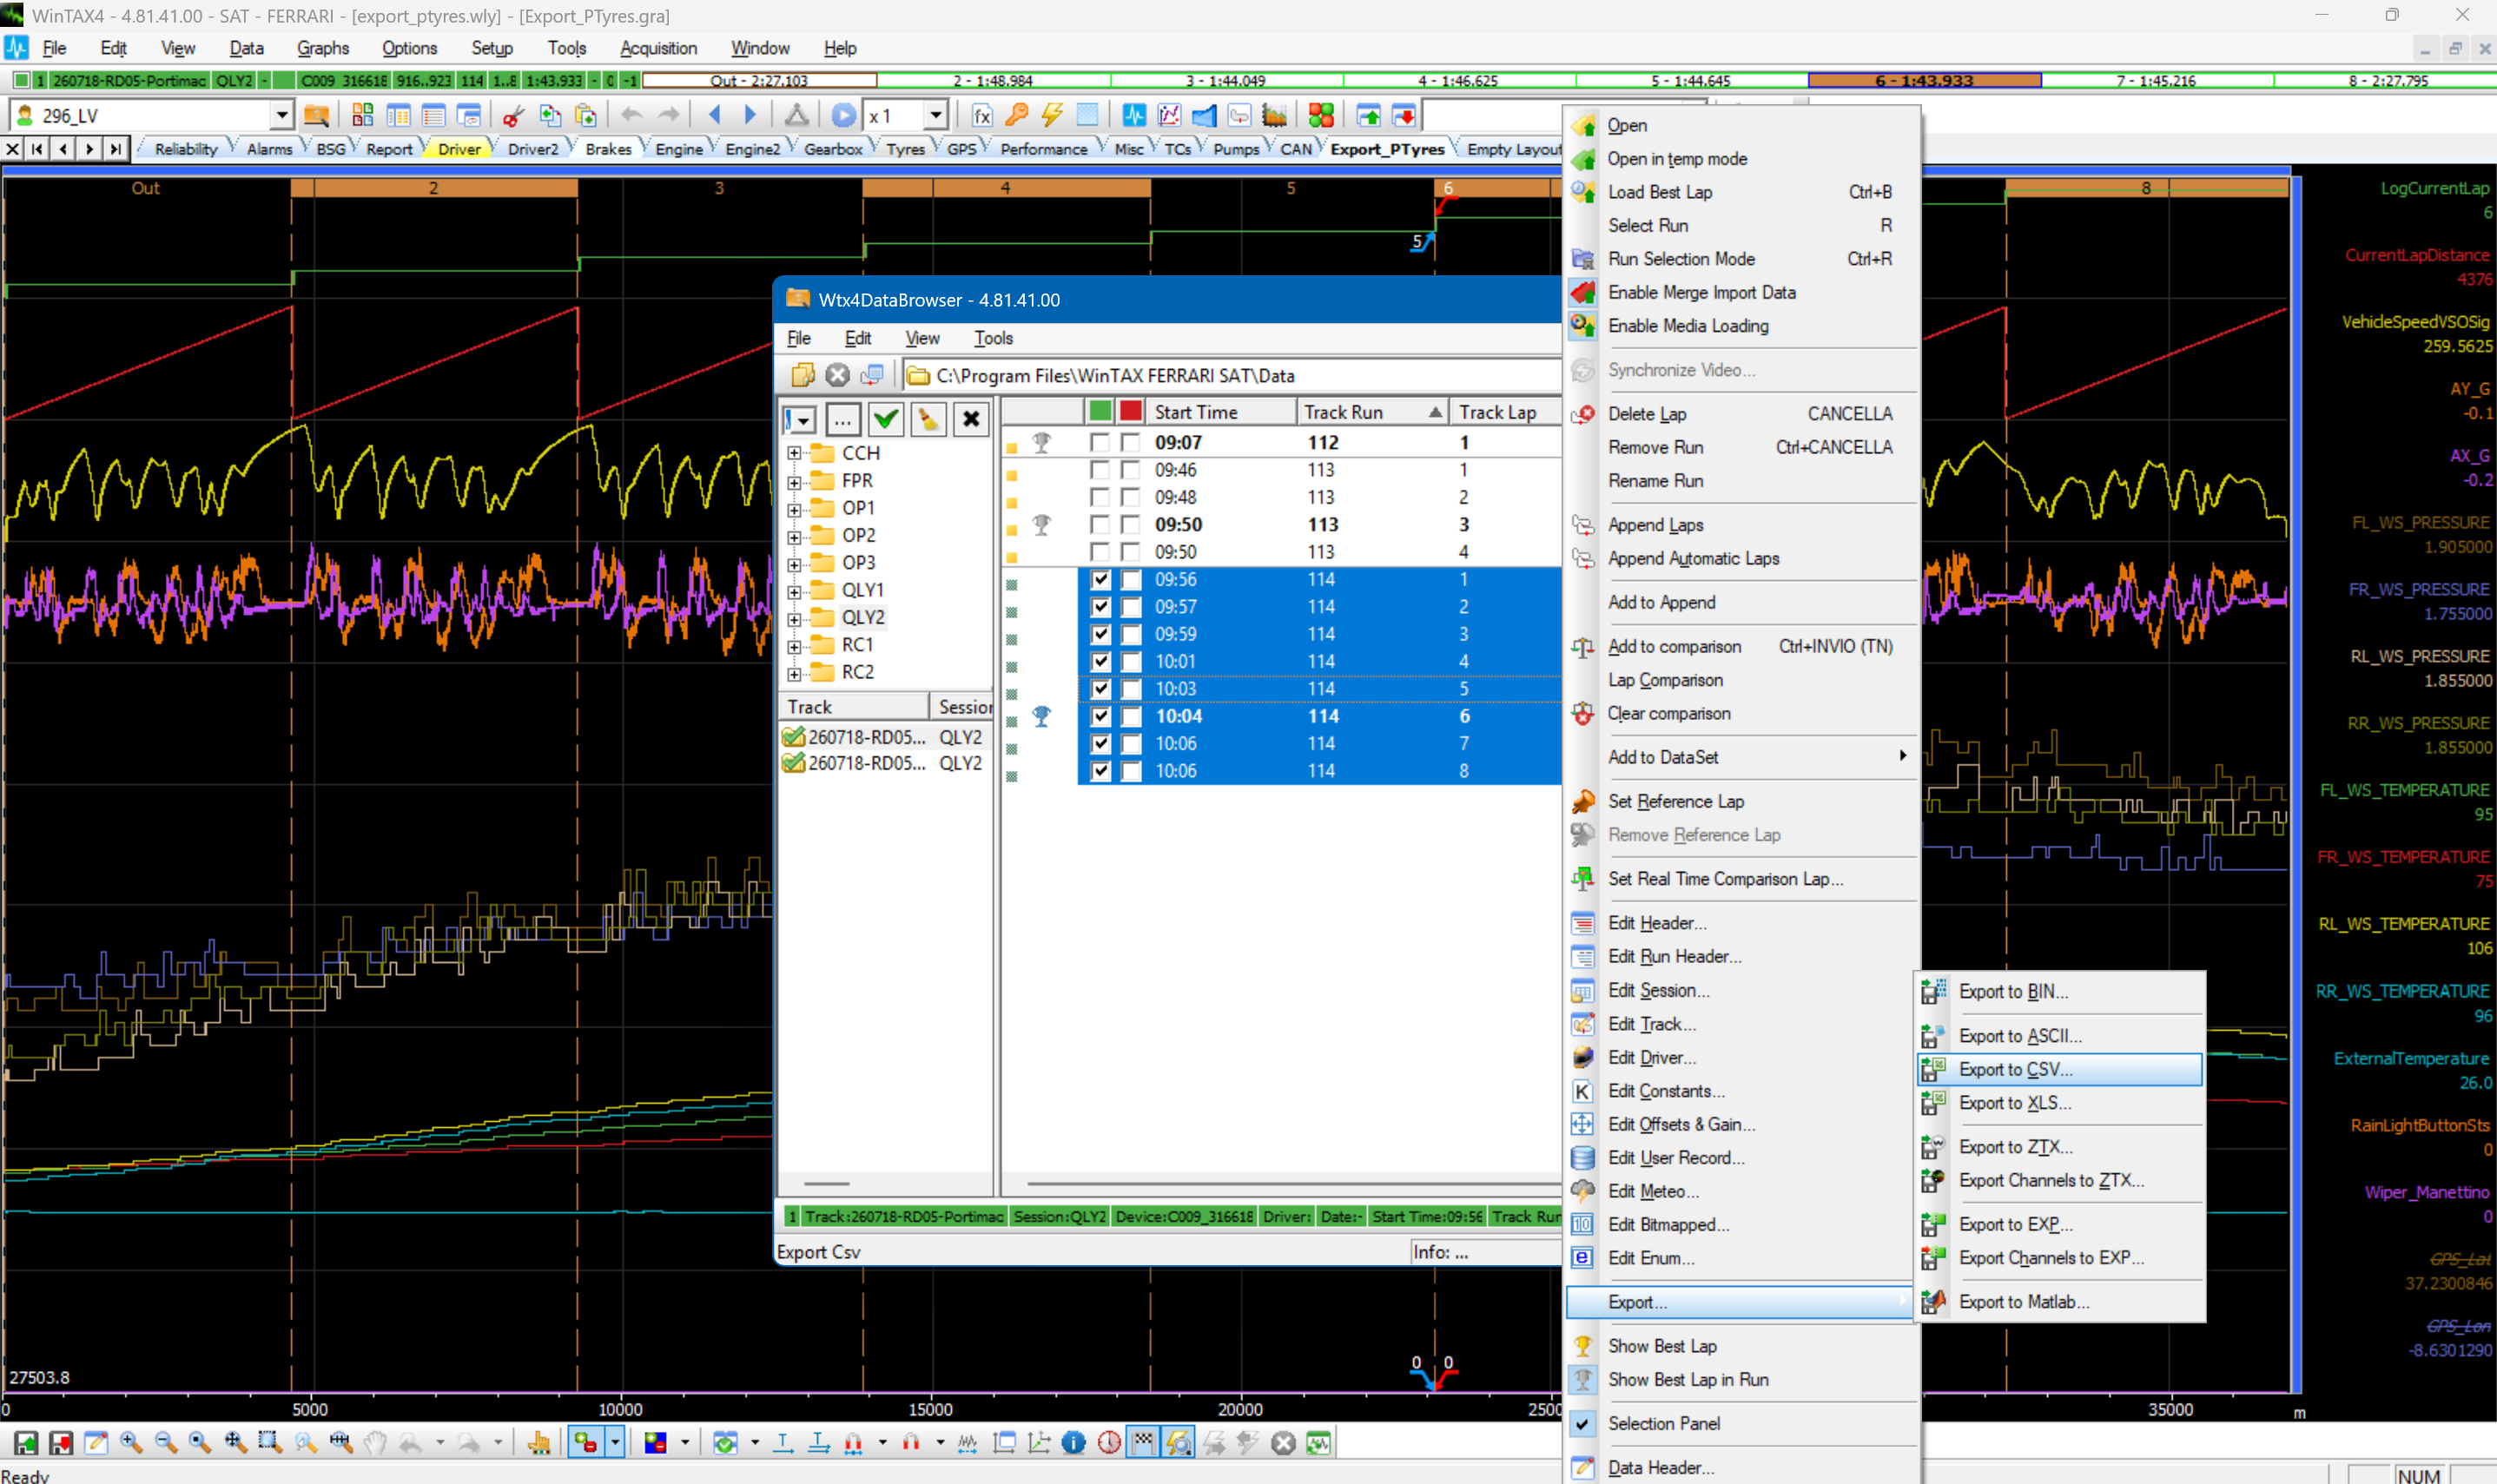Choose Export to CSV... menu item
This screenshot has width=2497, height=1484.
pos(2060,1069)
